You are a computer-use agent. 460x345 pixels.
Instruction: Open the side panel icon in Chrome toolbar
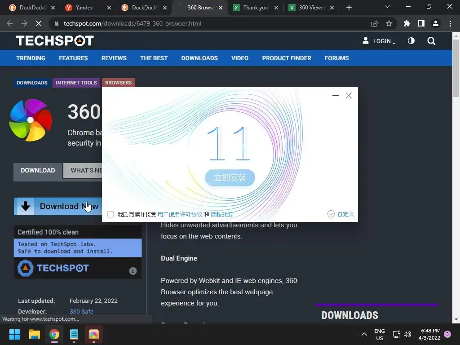pyautogui.click(x=421, y=23)
